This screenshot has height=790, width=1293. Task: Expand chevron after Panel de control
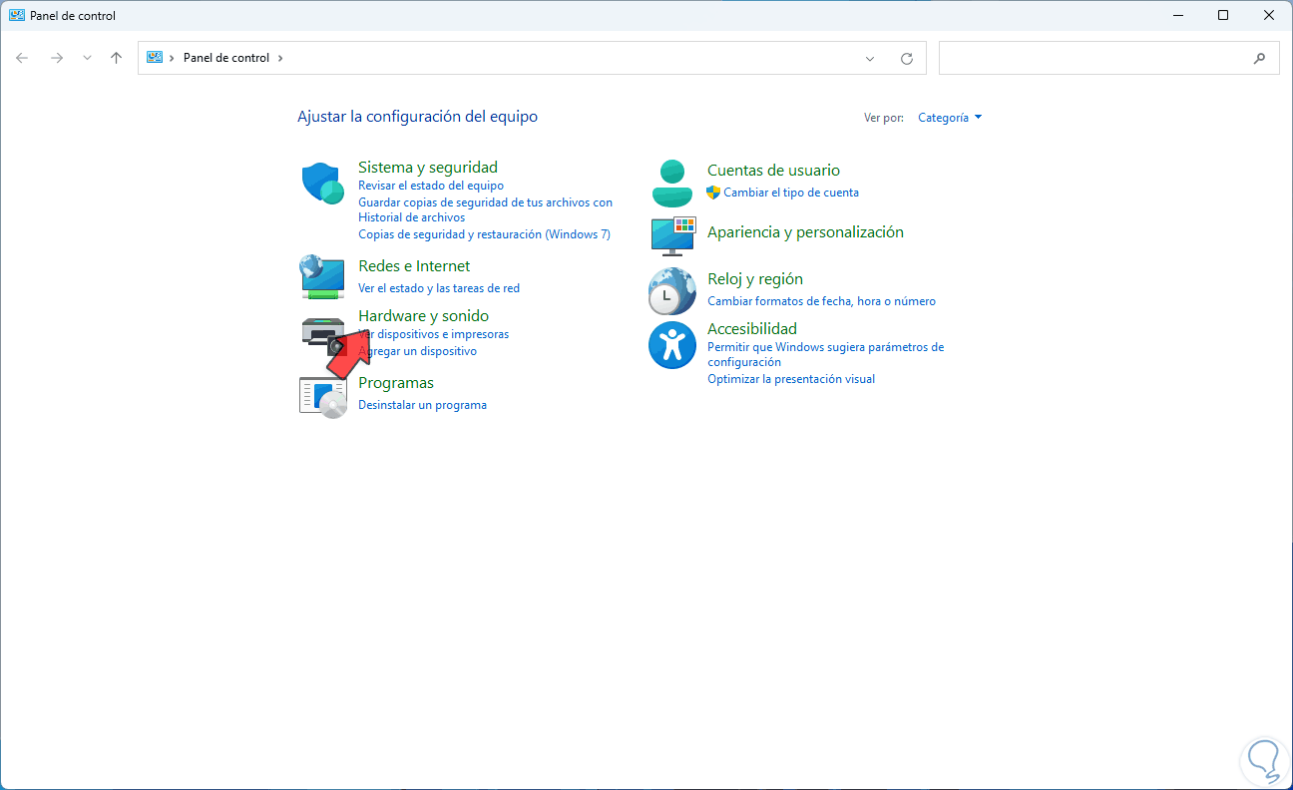pyautogui.click(x=280, y=58)
